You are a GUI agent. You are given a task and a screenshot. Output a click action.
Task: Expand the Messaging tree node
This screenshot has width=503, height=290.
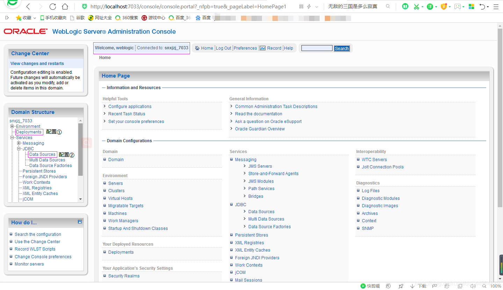click(19, 143)
